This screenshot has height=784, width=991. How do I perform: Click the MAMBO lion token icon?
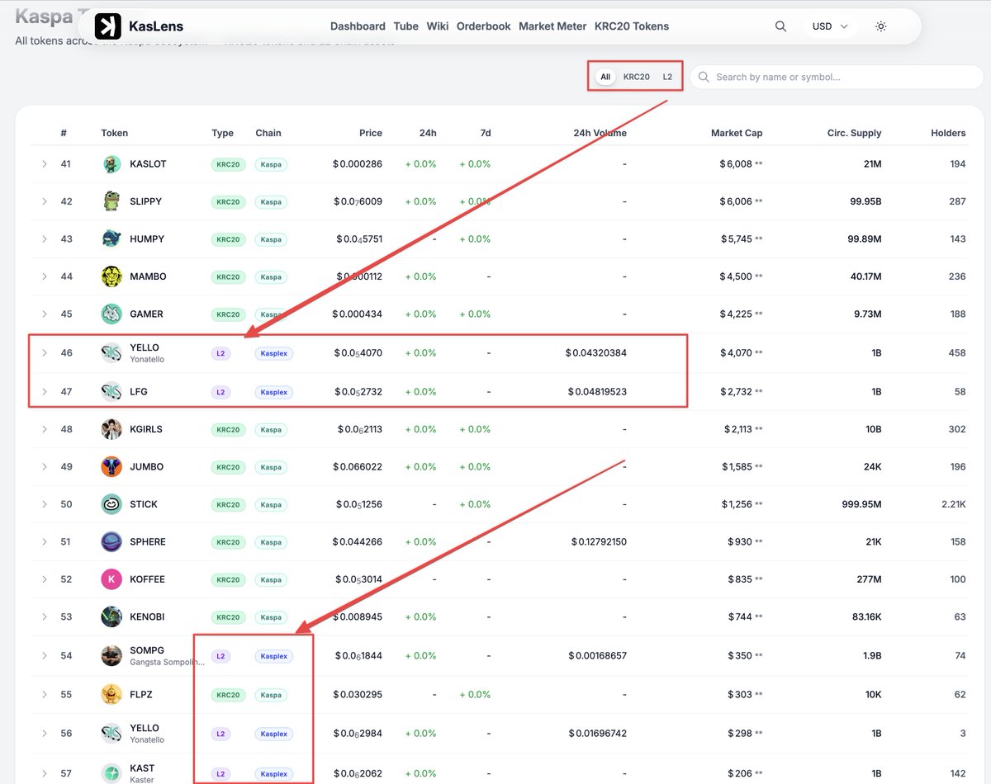point(111,276)
